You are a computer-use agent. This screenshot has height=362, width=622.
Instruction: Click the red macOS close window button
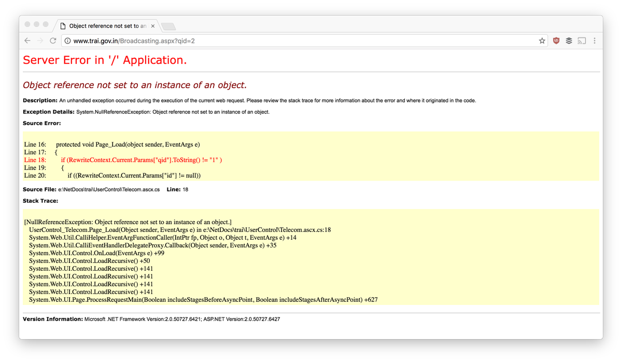(28, 24)
